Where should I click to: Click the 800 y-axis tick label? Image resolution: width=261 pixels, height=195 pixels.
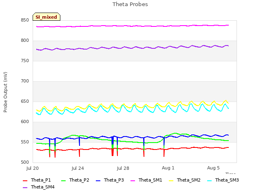point(25,41)
